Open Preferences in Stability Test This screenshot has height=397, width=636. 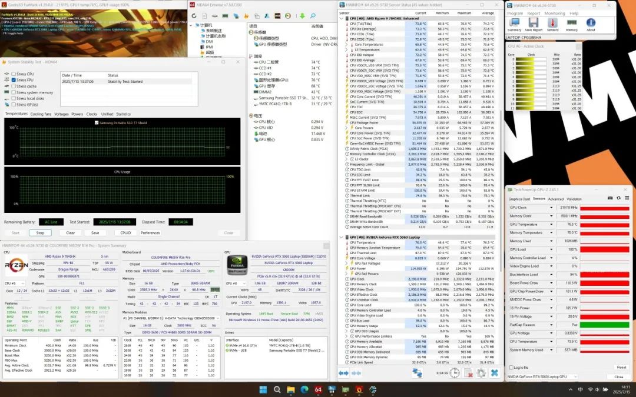150,233
